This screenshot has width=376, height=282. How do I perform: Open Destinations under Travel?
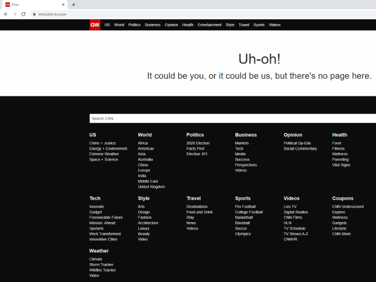(x=197, y=207)
